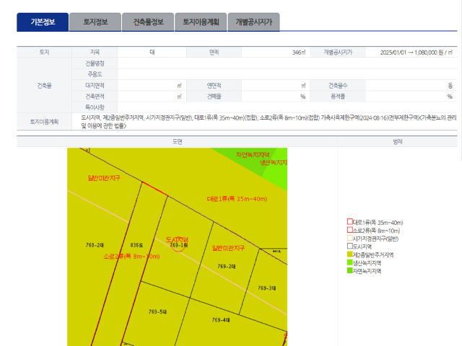Click the 2025/01/01 land price value
The width and height of the screenshot is (462, 346).
(415, 53)
